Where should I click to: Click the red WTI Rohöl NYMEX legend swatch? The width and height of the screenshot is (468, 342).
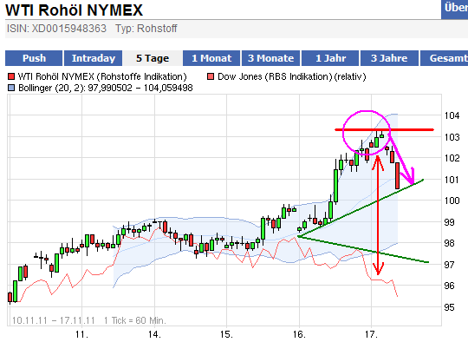(11, 77)
